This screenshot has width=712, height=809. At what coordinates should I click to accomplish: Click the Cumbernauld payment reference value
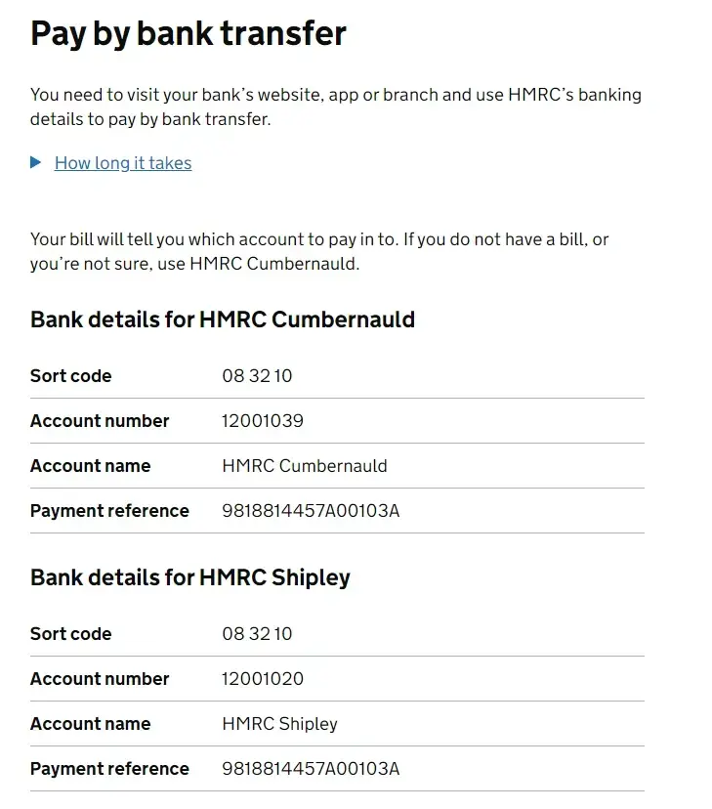pos(311,511)
